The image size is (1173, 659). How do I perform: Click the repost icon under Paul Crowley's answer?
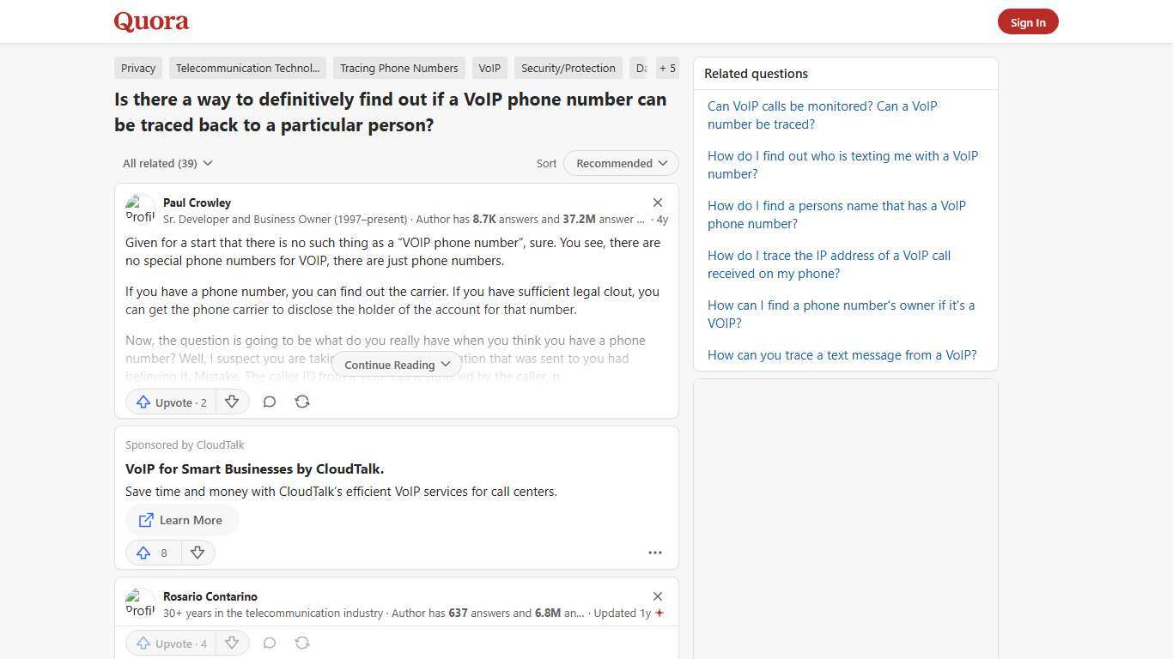pyautogui.click(x=301, y=402)
